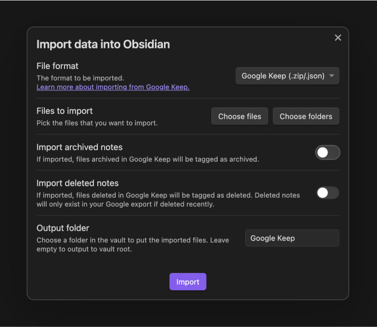
Task: Enable the Import archived notes toggle
Action: 328,153
